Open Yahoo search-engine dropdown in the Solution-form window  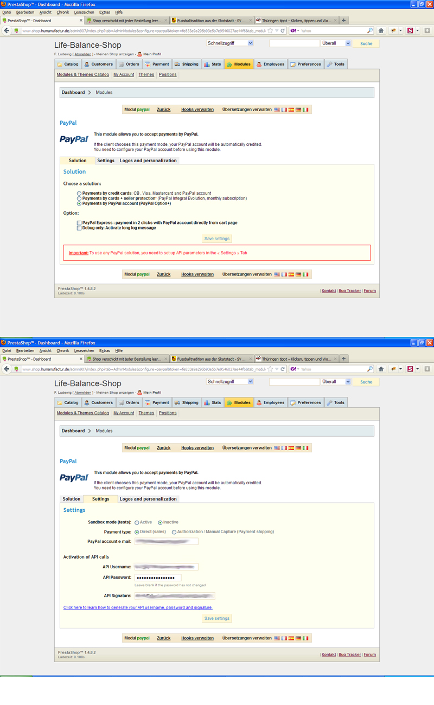[x=295, y=30]
